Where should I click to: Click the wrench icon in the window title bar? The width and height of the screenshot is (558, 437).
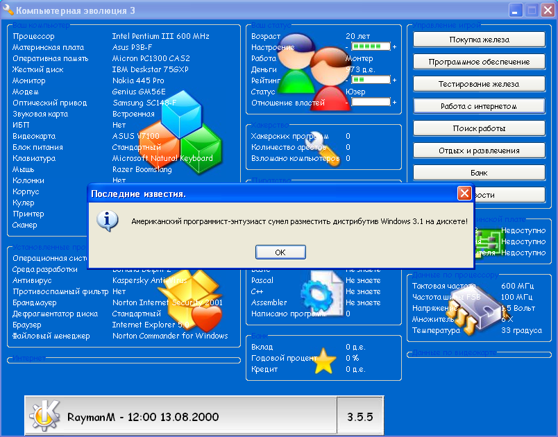click(8, 10)
